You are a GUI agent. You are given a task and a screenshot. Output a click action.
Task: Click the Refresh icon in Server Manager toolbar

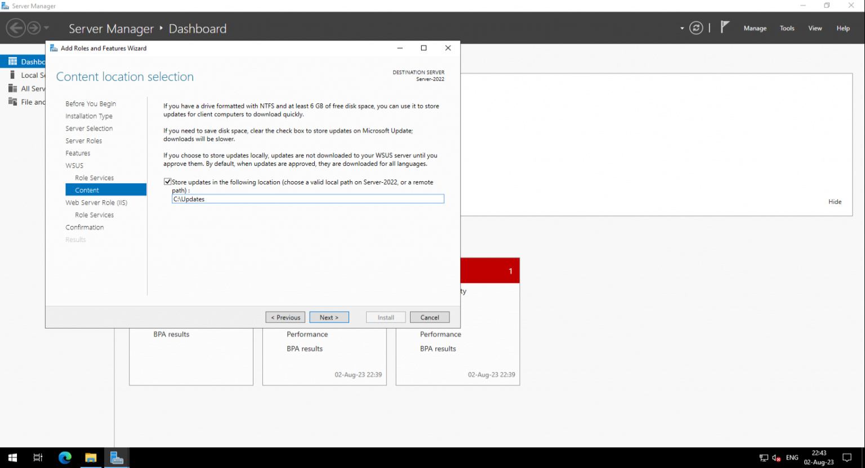(696, 27)
